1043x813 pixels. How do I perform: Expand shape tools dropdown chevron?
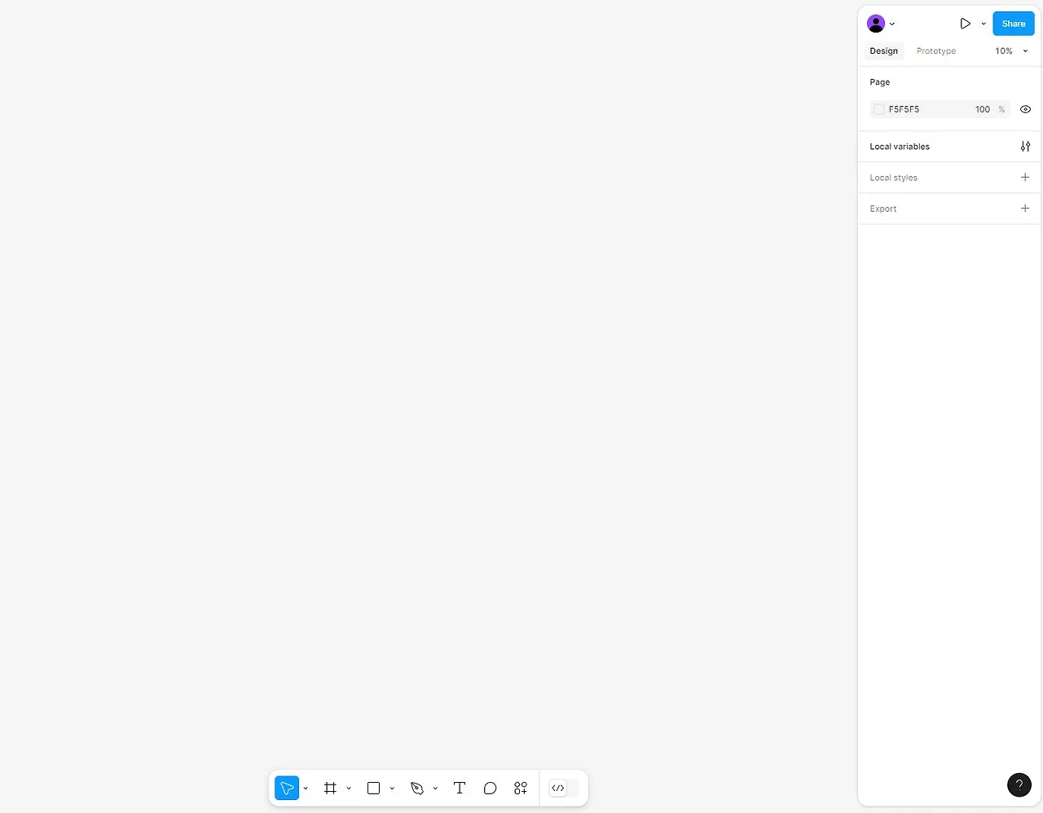[x=392, y=789]
